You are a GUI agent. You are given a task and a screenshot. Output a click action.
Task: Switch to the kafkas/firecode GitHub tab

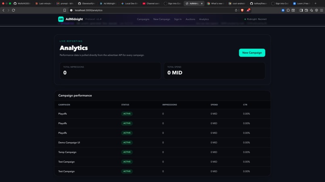[x=258, y=4]
